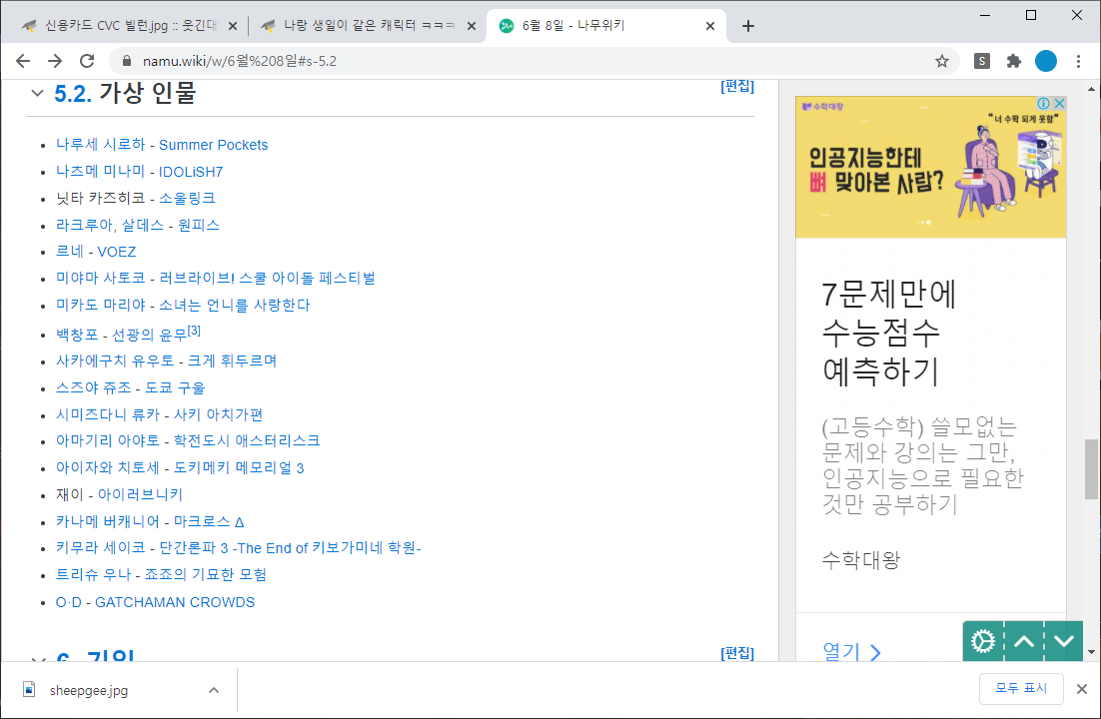Open the 5.2. section number link
This screenshot has height=719, width=1101.
[73, 94]
